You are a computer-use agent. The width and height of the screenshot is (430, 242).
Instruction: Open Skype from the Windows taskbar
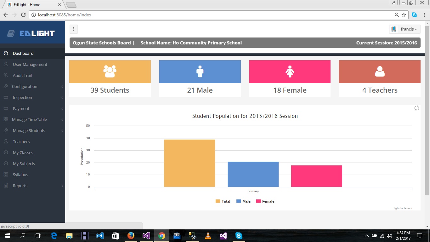point(239,236)
